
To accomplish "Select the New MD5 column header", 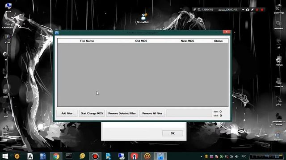I will pos(187,41).
